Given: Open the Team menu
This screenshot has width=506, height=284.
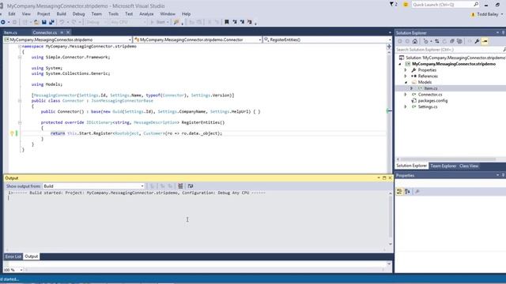Looking at the screenshot, I should [96, 14].
